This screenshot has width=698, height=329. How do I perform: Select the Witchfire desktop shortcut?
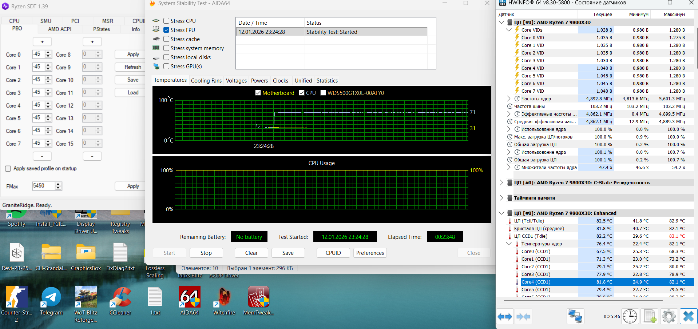[x=224, y=301]
